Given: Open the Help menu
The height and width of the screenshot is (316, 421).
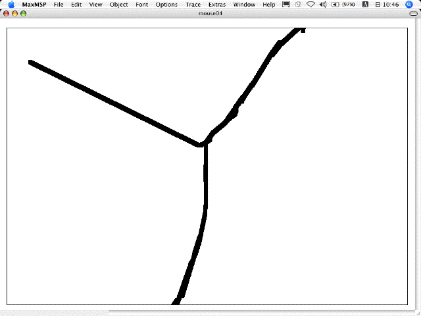Looking at the screenshot, I should pyautogui.click(x=269, y=5).
